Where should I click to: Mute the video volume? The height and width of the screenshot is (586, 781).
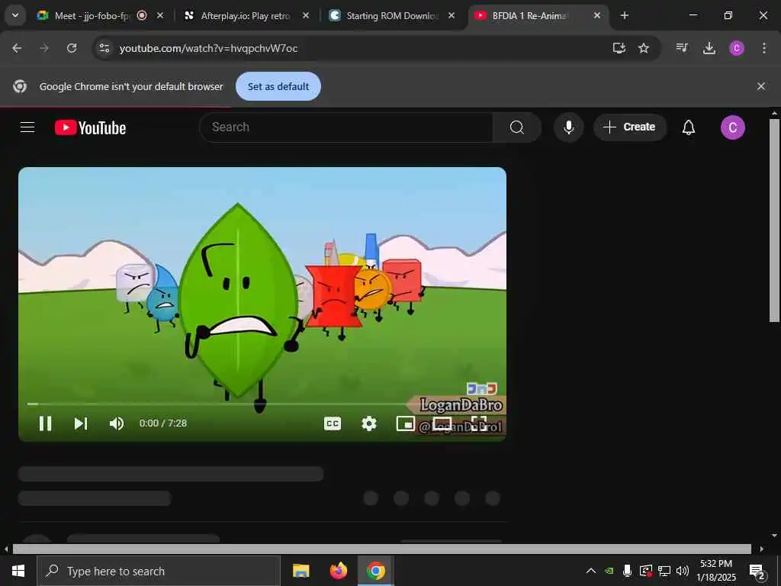point(117,423)
